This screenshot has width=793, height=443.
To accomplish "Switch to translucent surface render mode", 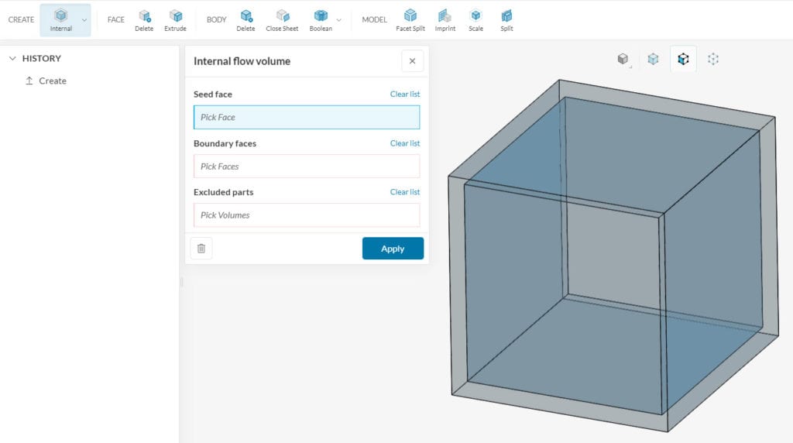I will 653,59.
